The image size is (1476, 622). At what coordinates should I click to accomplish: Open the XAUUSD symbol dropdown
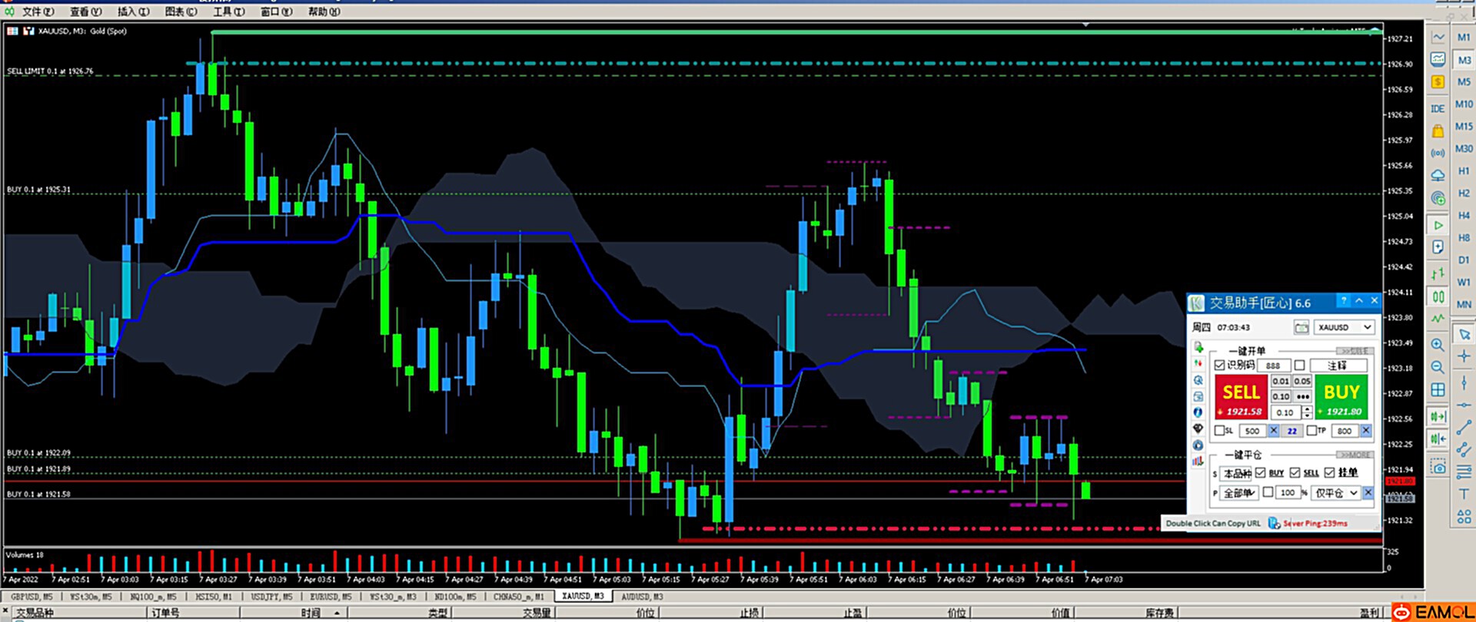click(1344, 327)
